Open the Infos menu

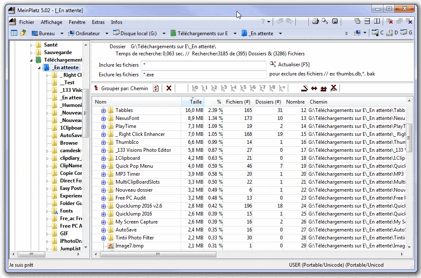116,22
